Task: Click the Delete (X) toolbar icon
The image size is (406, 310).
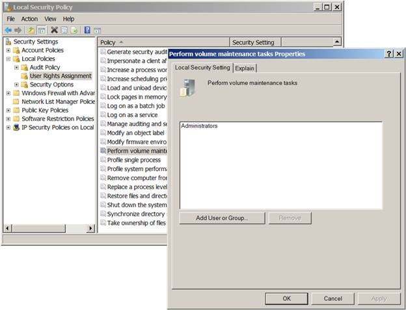Action: pyautogui.click(x=54, y=30)
